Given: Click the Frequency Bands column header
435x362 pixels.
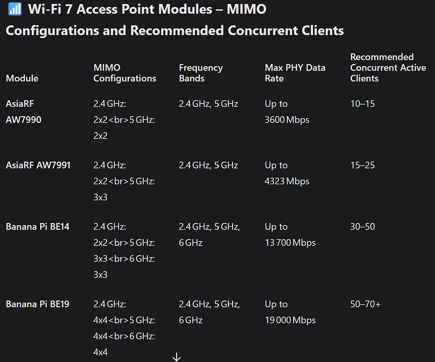Looking at the screenshot, I should click(201, 73).
